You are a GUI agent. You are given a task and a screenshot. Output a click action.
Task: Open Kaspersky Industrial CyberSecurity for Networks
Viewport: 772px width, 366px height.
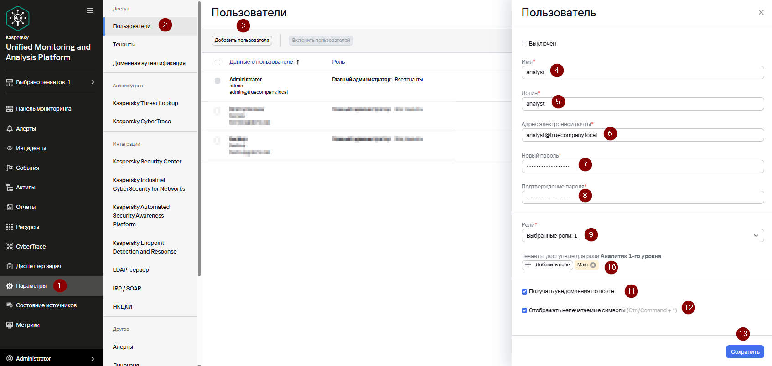coord(149,184)
